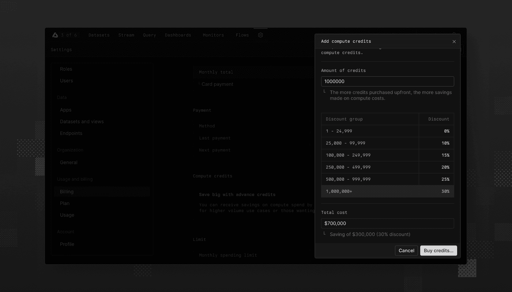The height and width of the screenshot is (292, 512).
Task: Select Roles in the settings sidebar
Action: click(67, 69)
